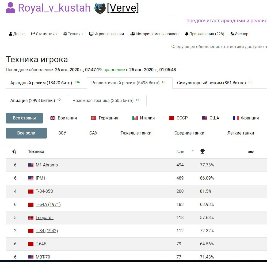The width and height of the screenshot is (267, 262).
Task: Open История смены полков tab
Action: pyautogui.click(x=154, y=34)
